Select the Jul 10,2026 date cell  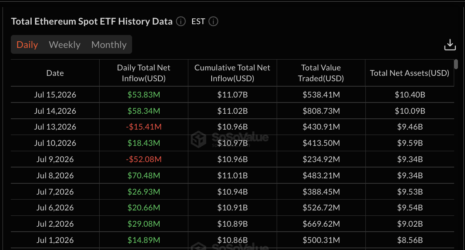pyautogui.click(x=55, y=143)
